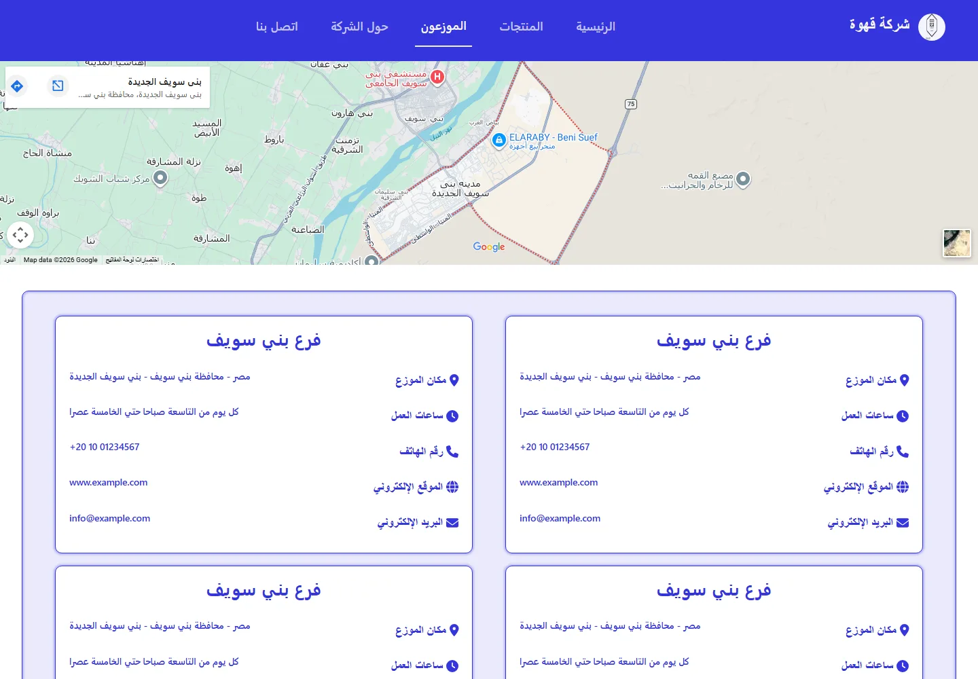Click envelope icon in top-left card
Screen dimensions: 978x679
coord(452,523)
